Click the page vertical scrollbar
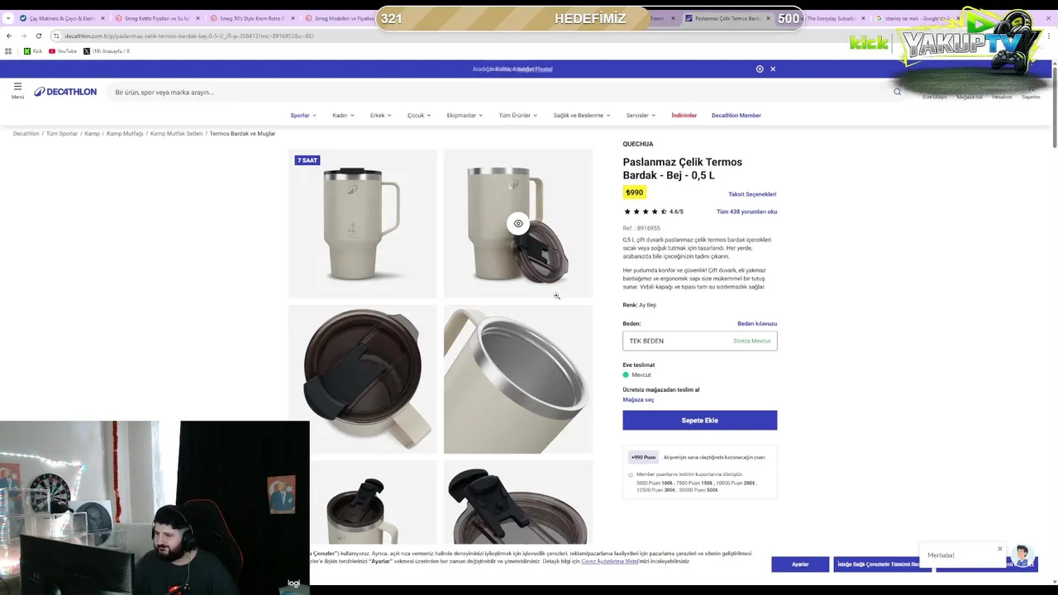This screenshot has width=1058, height=595. (1054, 107)
